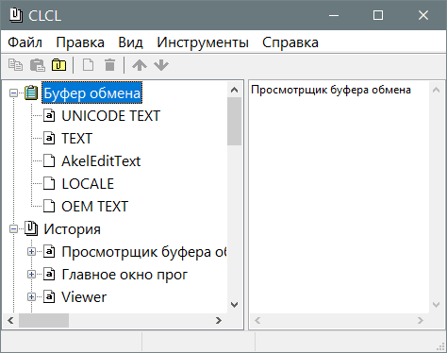The height and width of the screenshot is (353, 447).
Task: Click the text icon beside Просмотрщик буфера
Action: (x=49, y=251)
